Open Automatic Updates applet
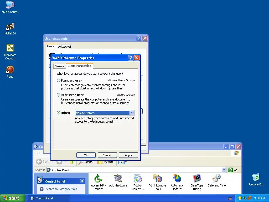This screenshot has width=269, height=202. tap(177, 182)
